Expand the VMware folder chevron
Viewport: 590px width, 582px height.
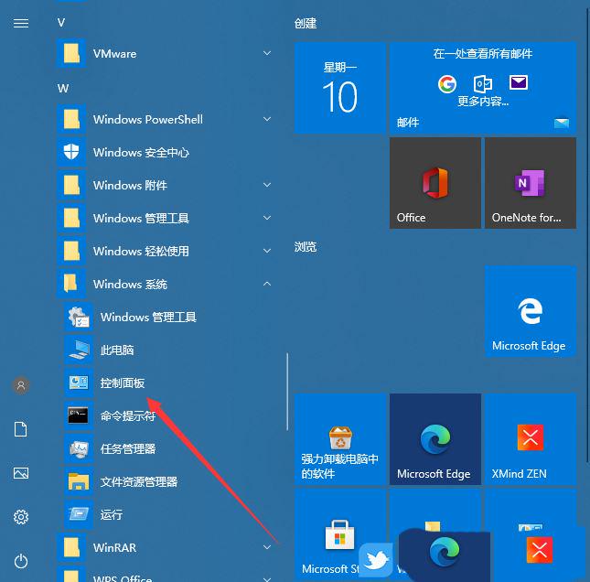point(267,53)
